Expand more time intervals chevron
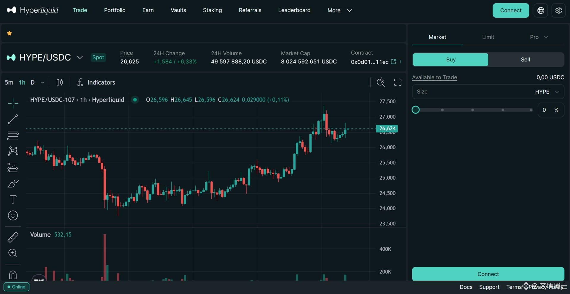570x294 pixels. 42,82
